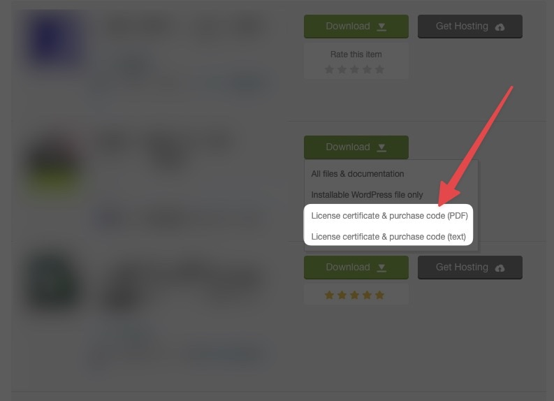Click the first star under Rate this item

tap(329, 69)
